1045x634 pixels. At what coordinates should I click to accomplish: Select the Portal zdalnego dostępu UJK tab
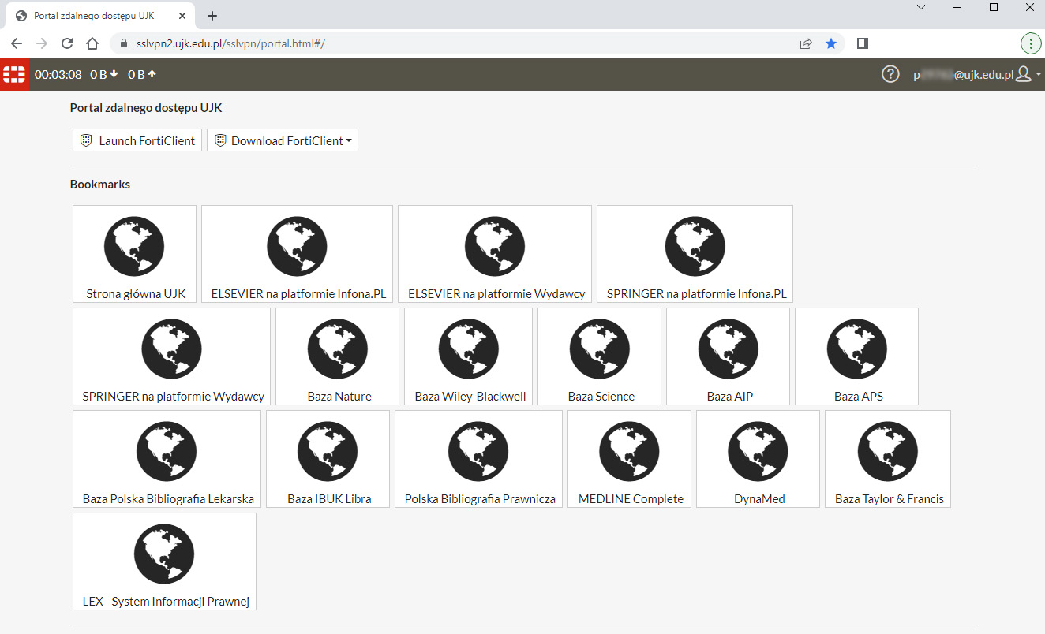click(x=95, y=16)
